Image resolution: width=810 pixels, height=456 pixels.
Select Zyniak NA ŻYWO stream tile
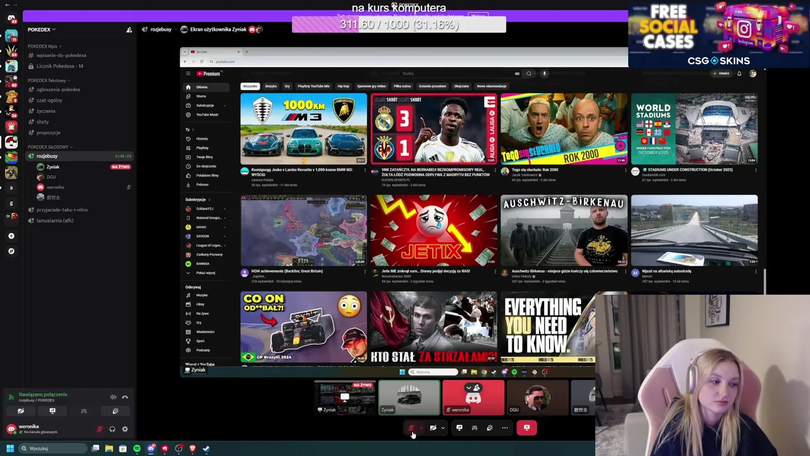(x=345, y=398)
